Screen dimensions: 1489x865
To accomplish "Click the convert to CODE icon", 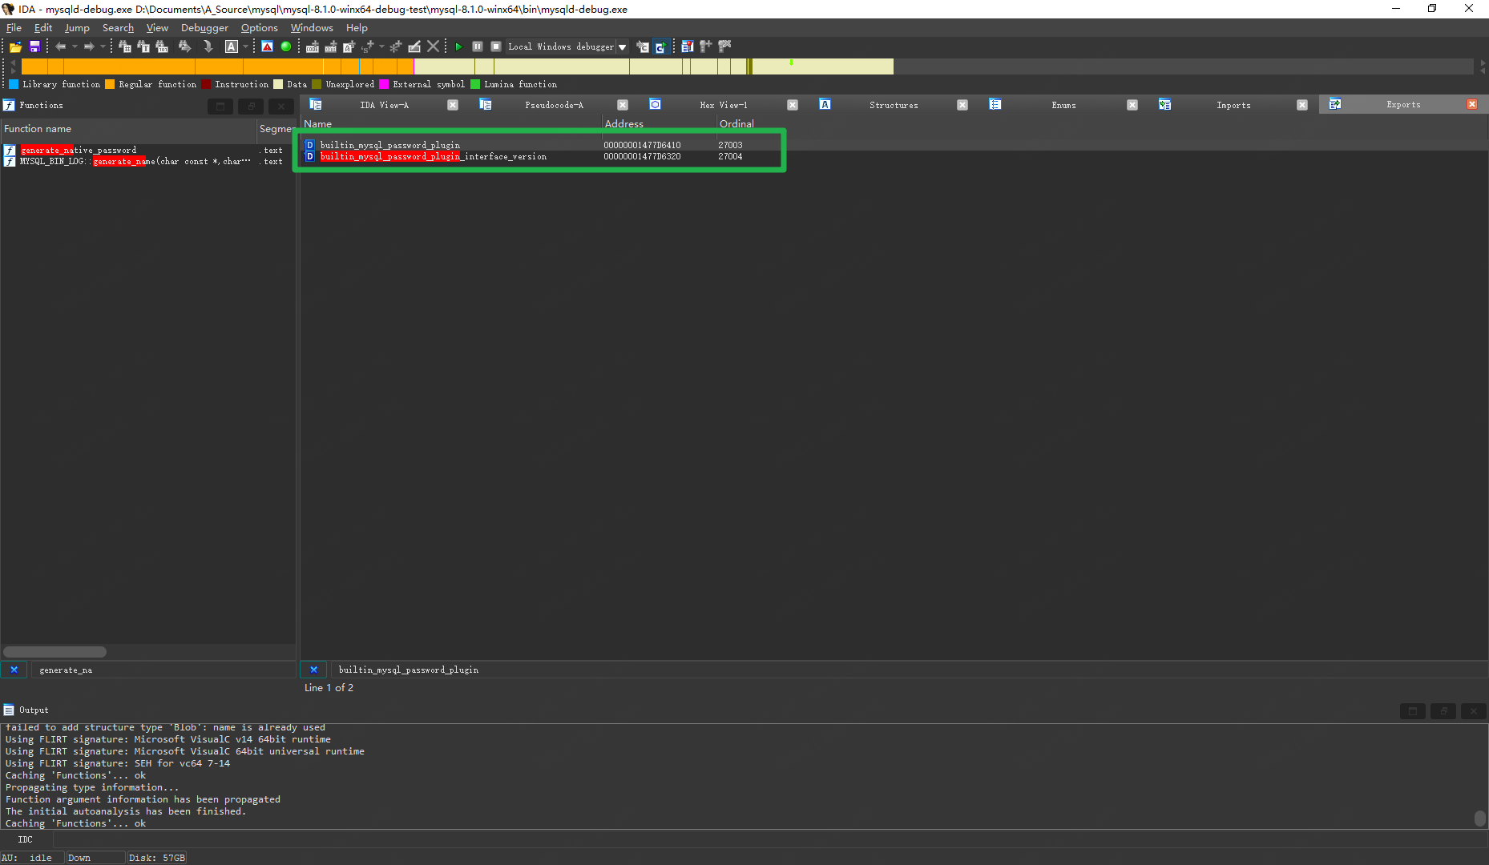I will 313,46.
